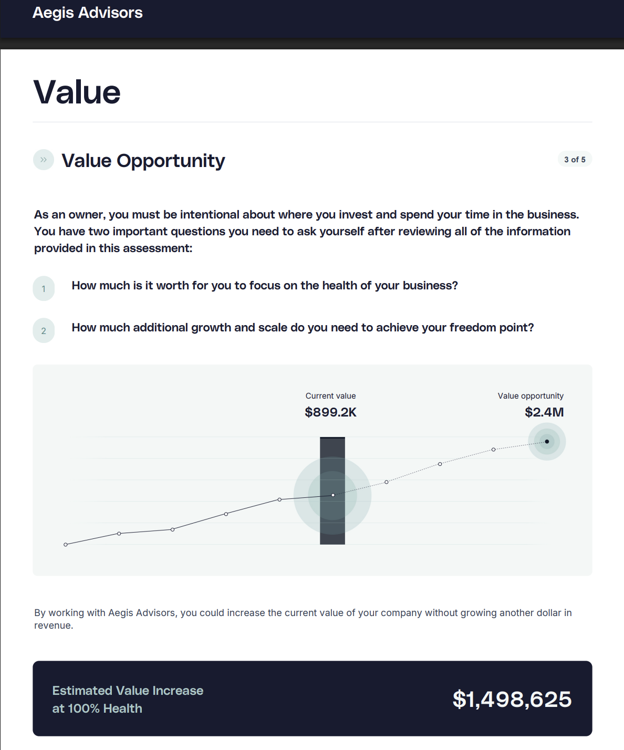Click the "3 of 5" page indicator
The width and height of the screenshot is (624, 750).
click(575, 160)
